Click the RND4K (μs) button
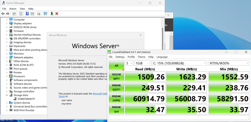The image size is (251, 122). (x=116, y=109)
